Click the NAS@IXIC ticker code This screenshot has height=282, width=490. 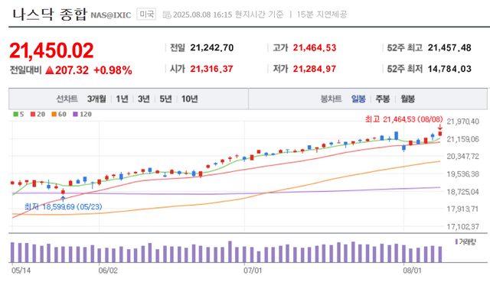110,15
